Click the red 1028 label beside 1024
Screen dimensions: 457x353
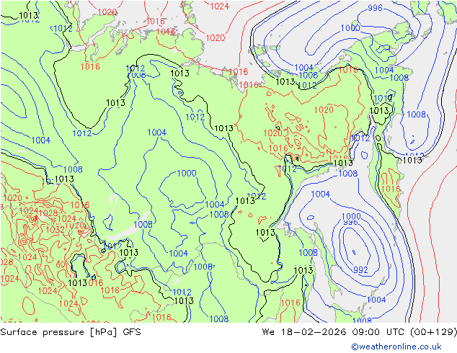48,213
